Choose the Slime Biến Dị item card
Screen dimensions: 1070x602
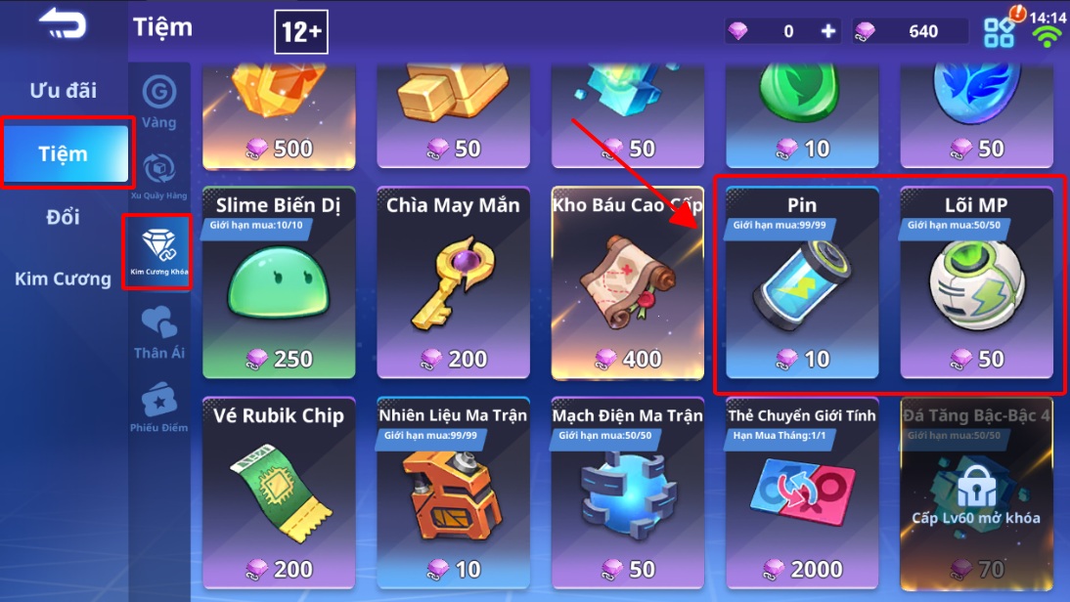(x=279, y=283)
